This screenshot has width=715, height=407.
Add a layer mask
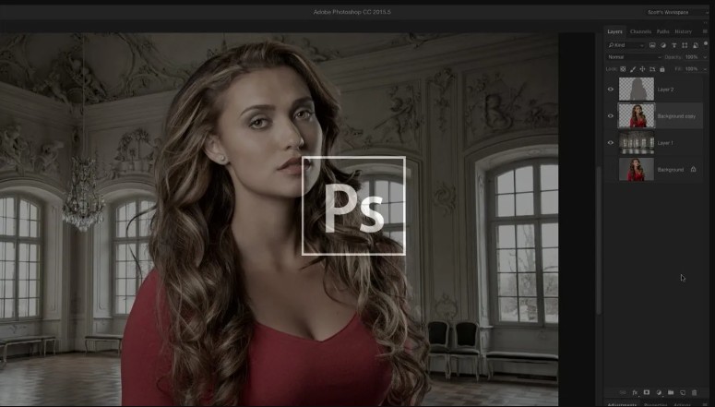(647, 392)
